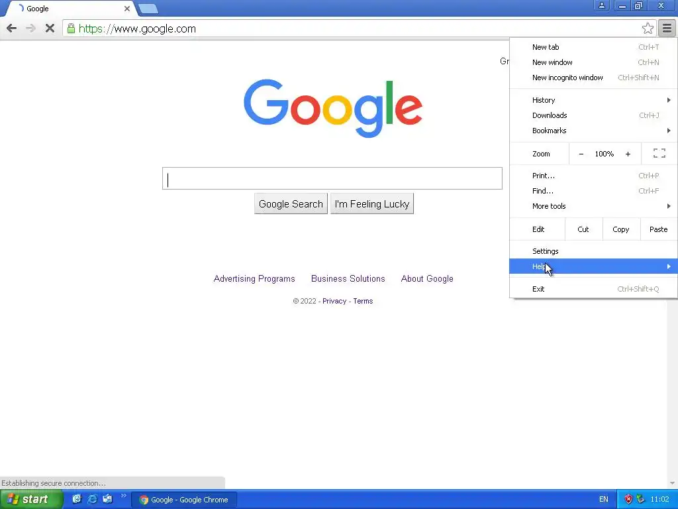This screenshot has width=678, height=509.
Task: Click Google Chrome taskbar button
Action: [x=184, y=500]
